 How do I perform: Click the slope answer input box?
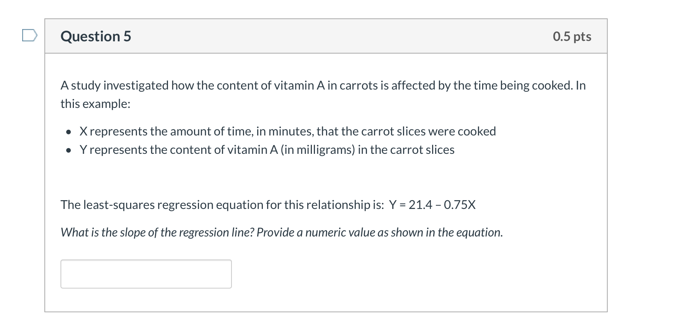146,274
